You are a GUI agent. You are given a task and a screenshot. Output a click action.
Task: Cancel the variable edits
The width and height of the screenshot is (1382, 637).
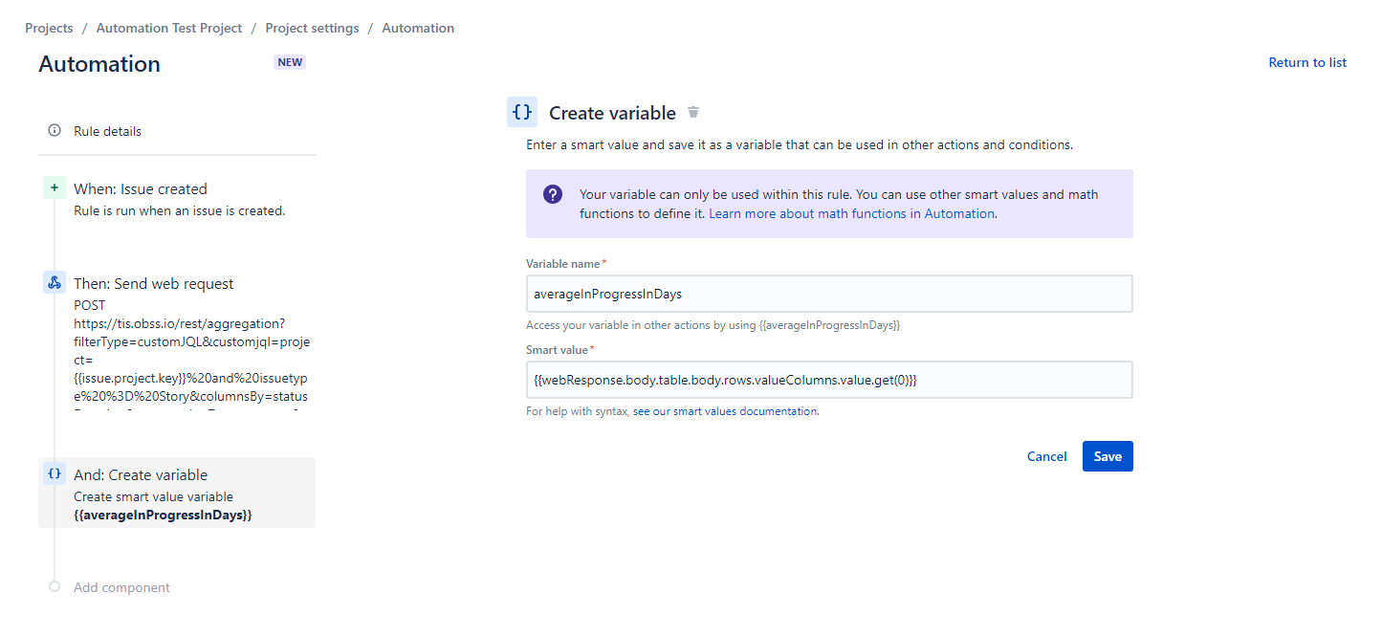(1046, 456)
